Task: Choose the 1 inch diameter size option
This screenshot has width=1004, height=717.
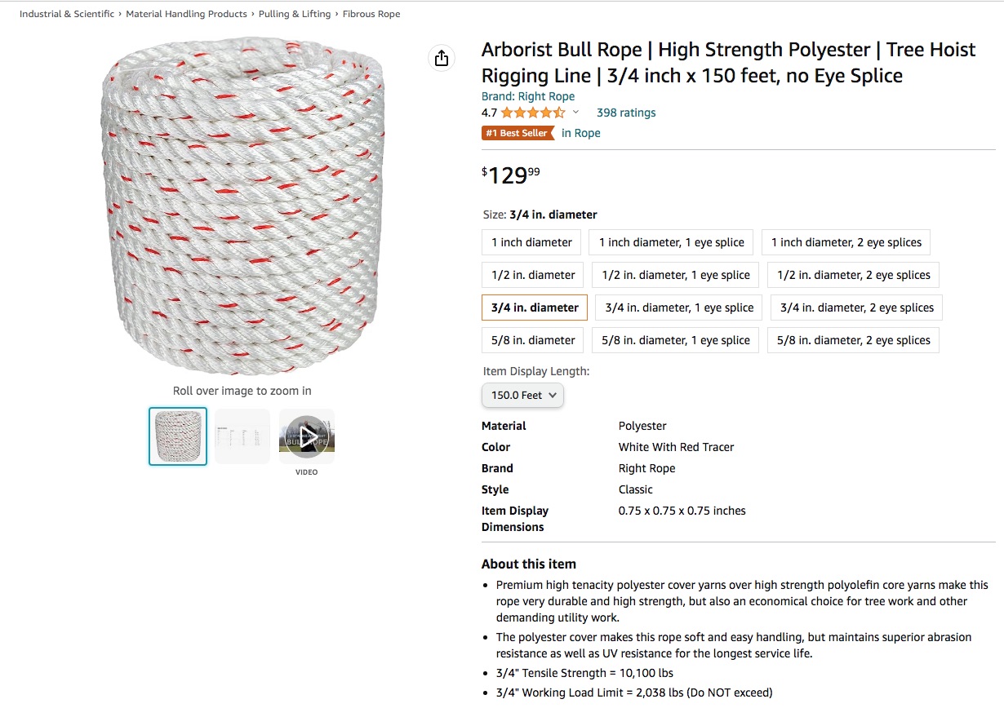Action: pyautogui.click(x=531, y=242)
